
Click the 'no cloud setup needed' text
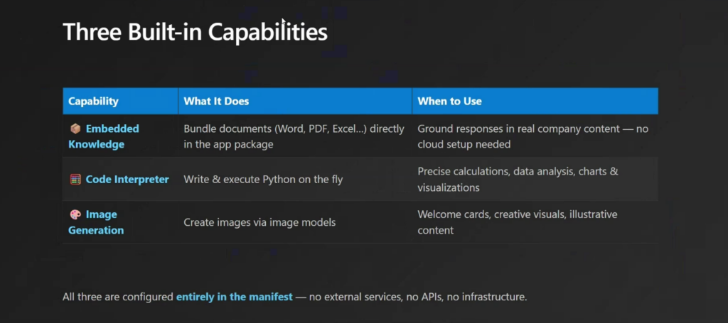click(471, 144)
